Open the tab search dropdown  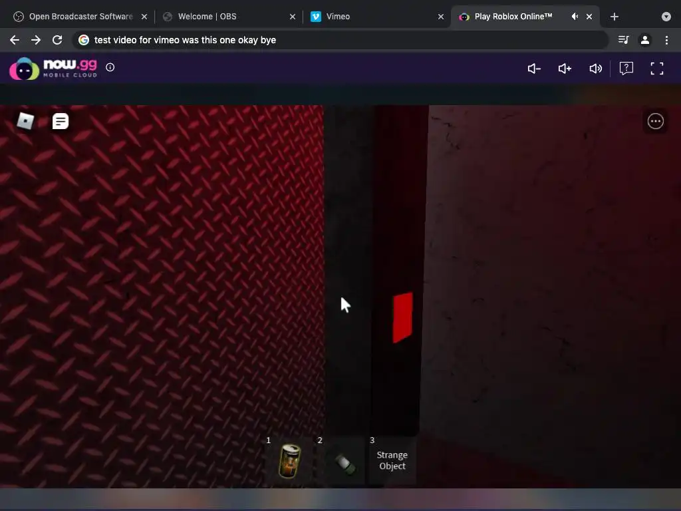coord(666,17)
